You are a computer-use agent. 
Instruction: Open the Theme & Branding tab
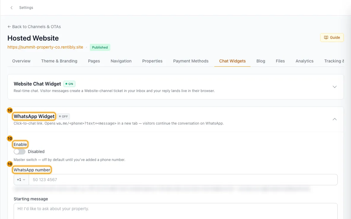(x=59, y=61)
